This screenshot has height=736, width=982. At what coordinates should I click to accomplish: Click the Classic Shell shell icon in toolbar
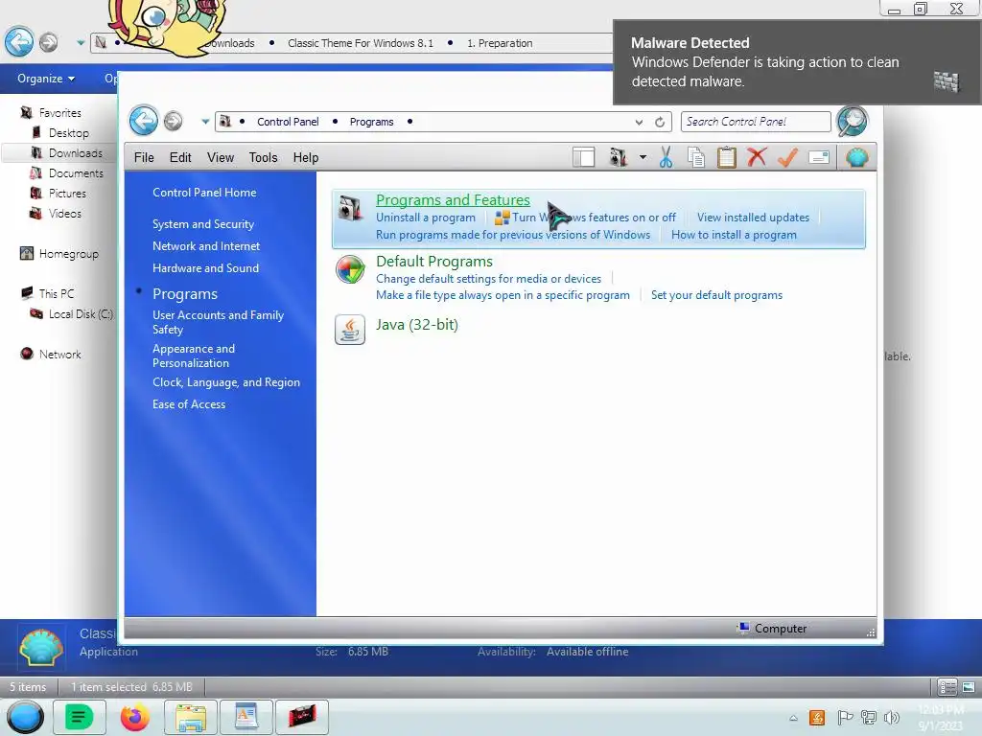pyautogui.click(x=856, y=157)
